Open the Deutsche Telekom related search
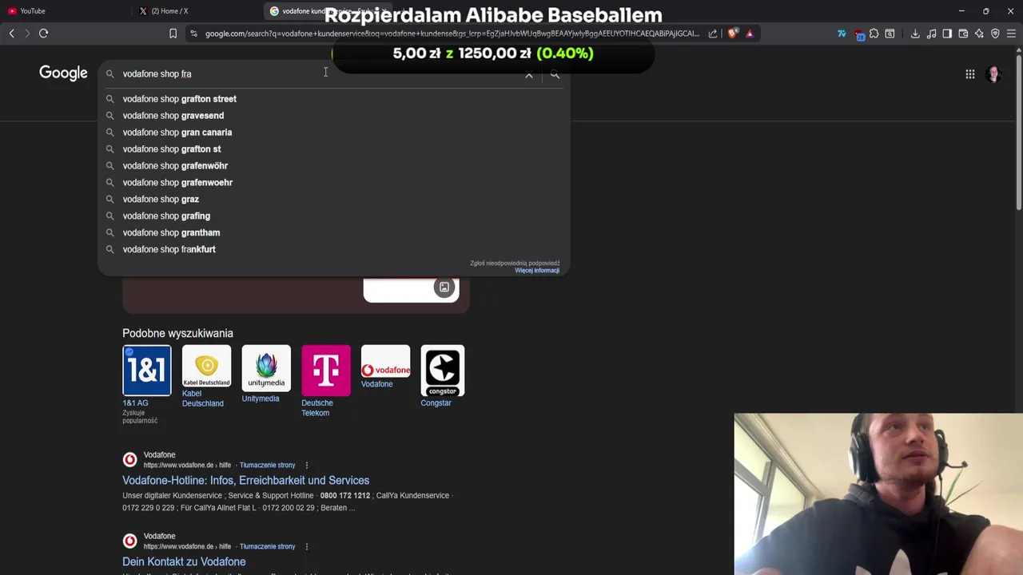 pyautogui.click(x=325, y=381)
